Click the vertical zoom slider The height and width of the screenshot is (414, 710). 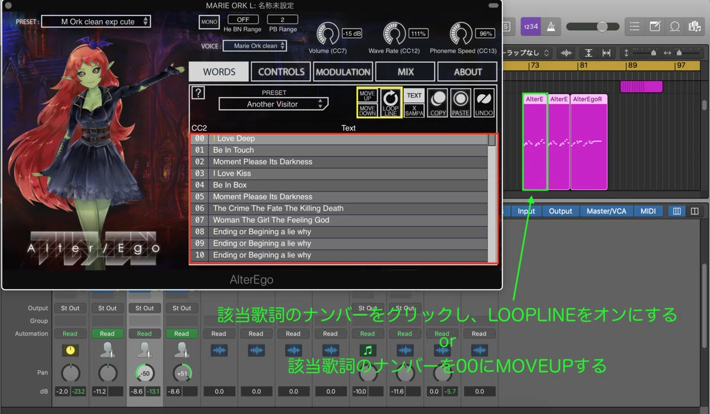tap(645, 53)
